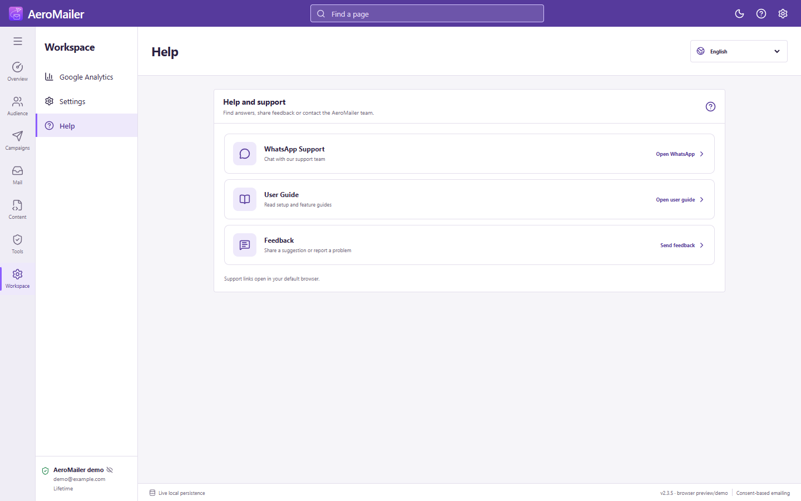The image size is (801, 501).
Task: Open Tools section in icon rail
Action: 18,244
